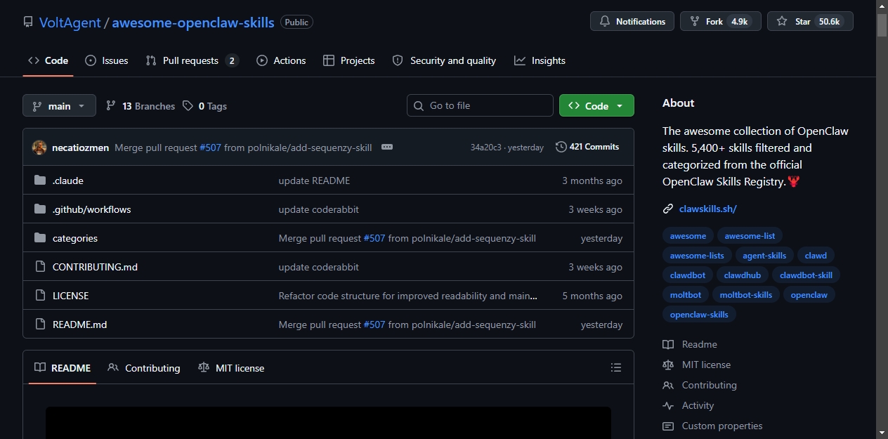The width and height of the screenshot is (888, 439).
Task: Click the #507 link in latest commit header
Action: coord(210,148)
